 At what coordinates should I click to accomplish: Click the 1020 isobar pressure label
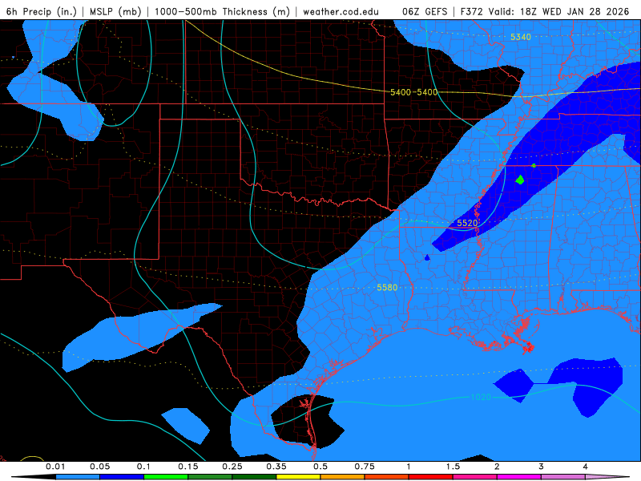(x=481, y=397)
